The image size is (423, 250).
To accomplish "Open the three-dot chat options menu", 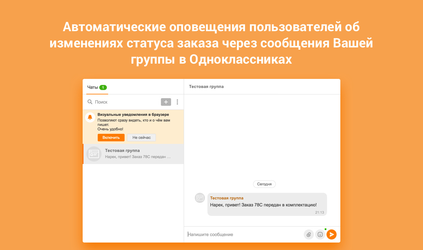I will click(177, 102).
